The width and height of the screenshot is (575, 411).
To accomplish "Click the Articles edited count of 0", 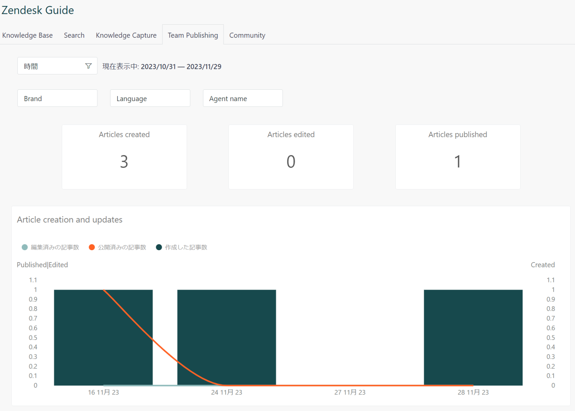I will tap(291, 162).
